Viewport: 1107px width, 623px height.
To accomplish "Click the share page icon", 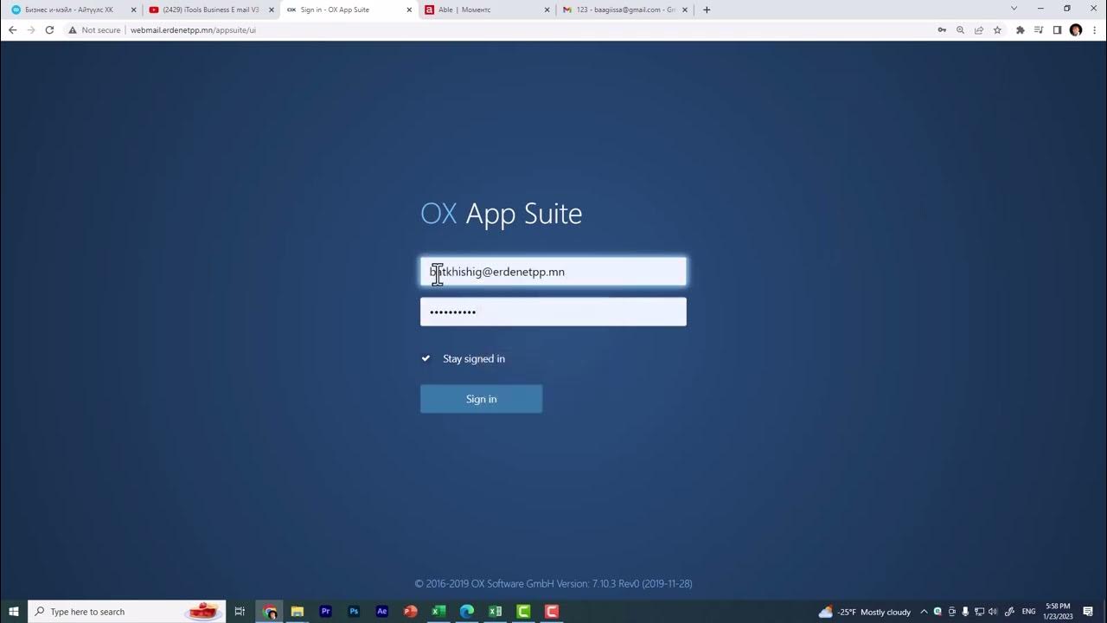I will tap(979, 29).
